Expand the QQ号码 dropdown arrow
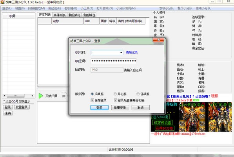The width and height of the screenshot is (234, 157). tap(121, 52)
